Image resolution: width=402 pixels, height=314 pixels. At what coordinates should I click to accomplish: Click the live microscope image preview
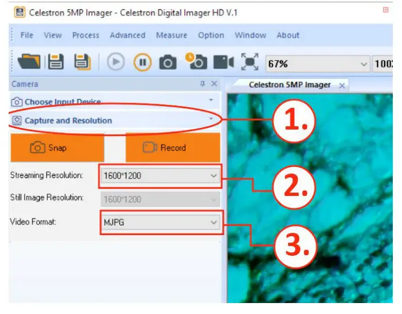(x=310, y=198)
